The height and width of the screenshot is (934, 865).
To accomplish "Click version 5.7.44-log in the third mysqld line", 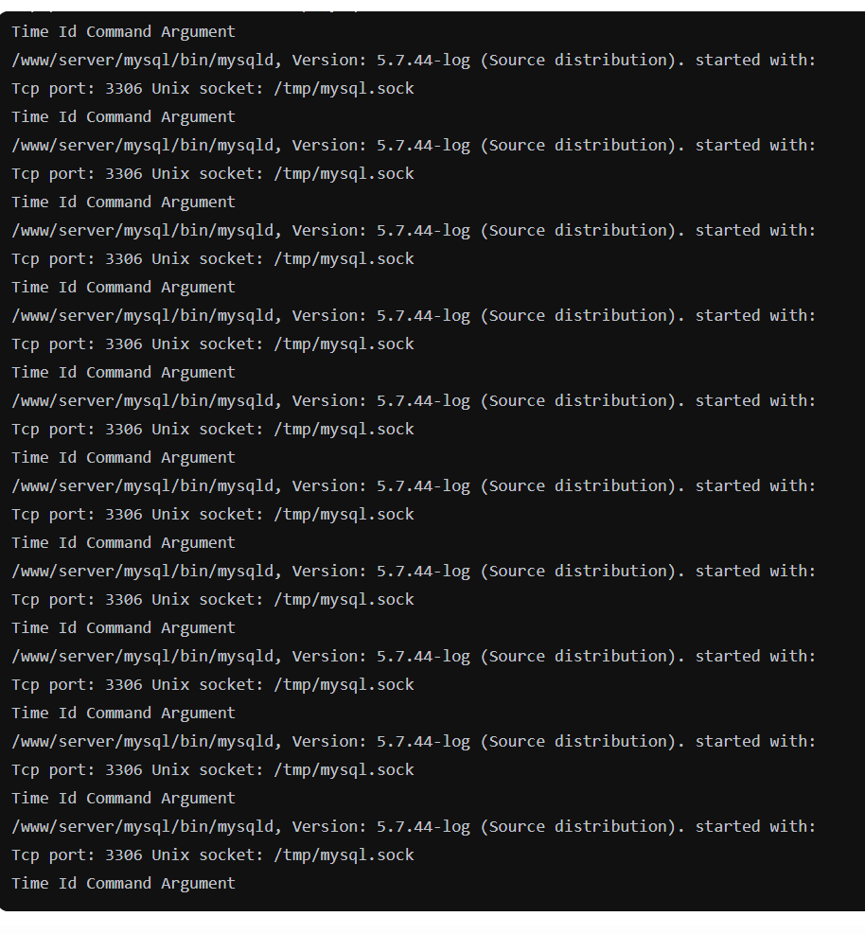I will point(422,231).
